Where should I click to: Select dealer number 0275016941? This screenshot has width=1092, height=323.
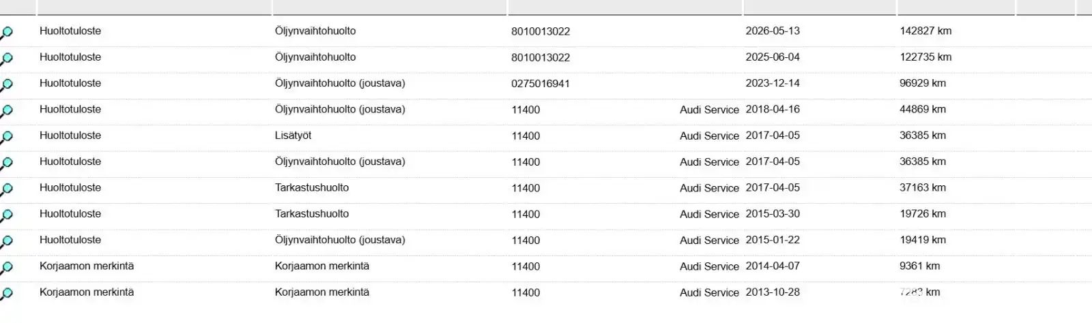pyautogui.click(x=541, y=84)
